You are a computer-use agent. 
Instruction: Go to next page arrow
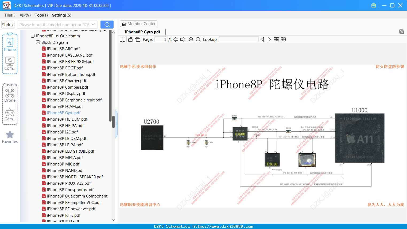(x=183, y=40)
